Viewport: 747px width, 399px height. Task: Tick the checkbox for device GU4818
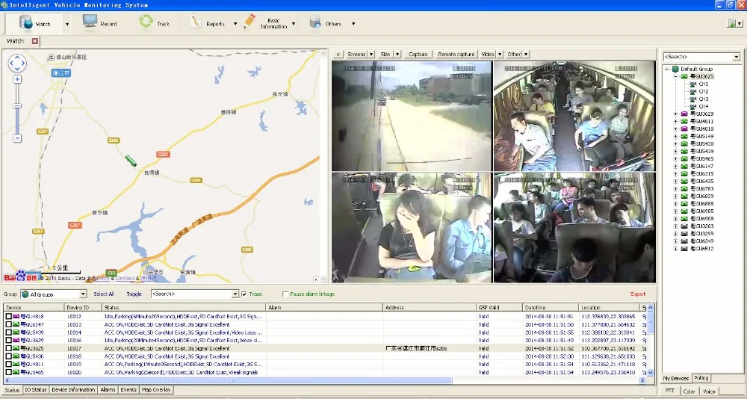pos(9,316)
